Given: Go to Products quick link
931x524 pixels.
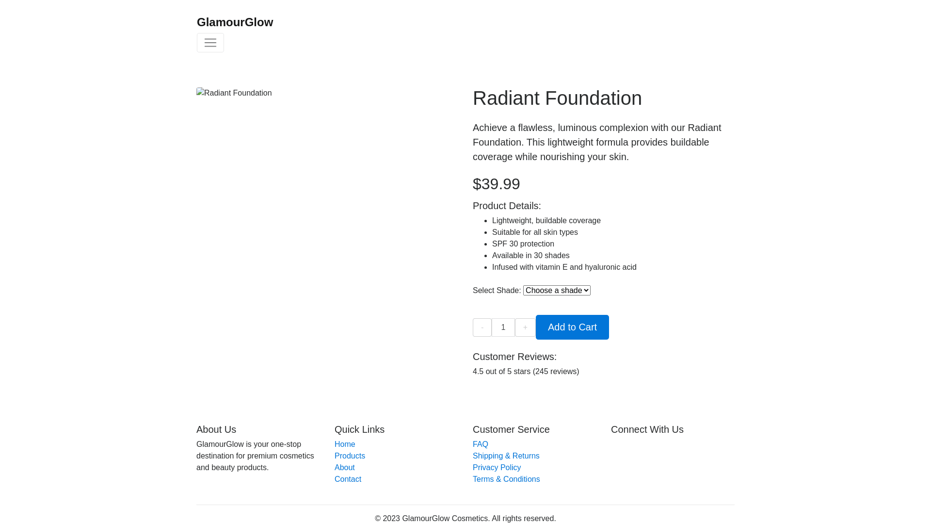Looking at the screenshot, I should click(350, 456).
